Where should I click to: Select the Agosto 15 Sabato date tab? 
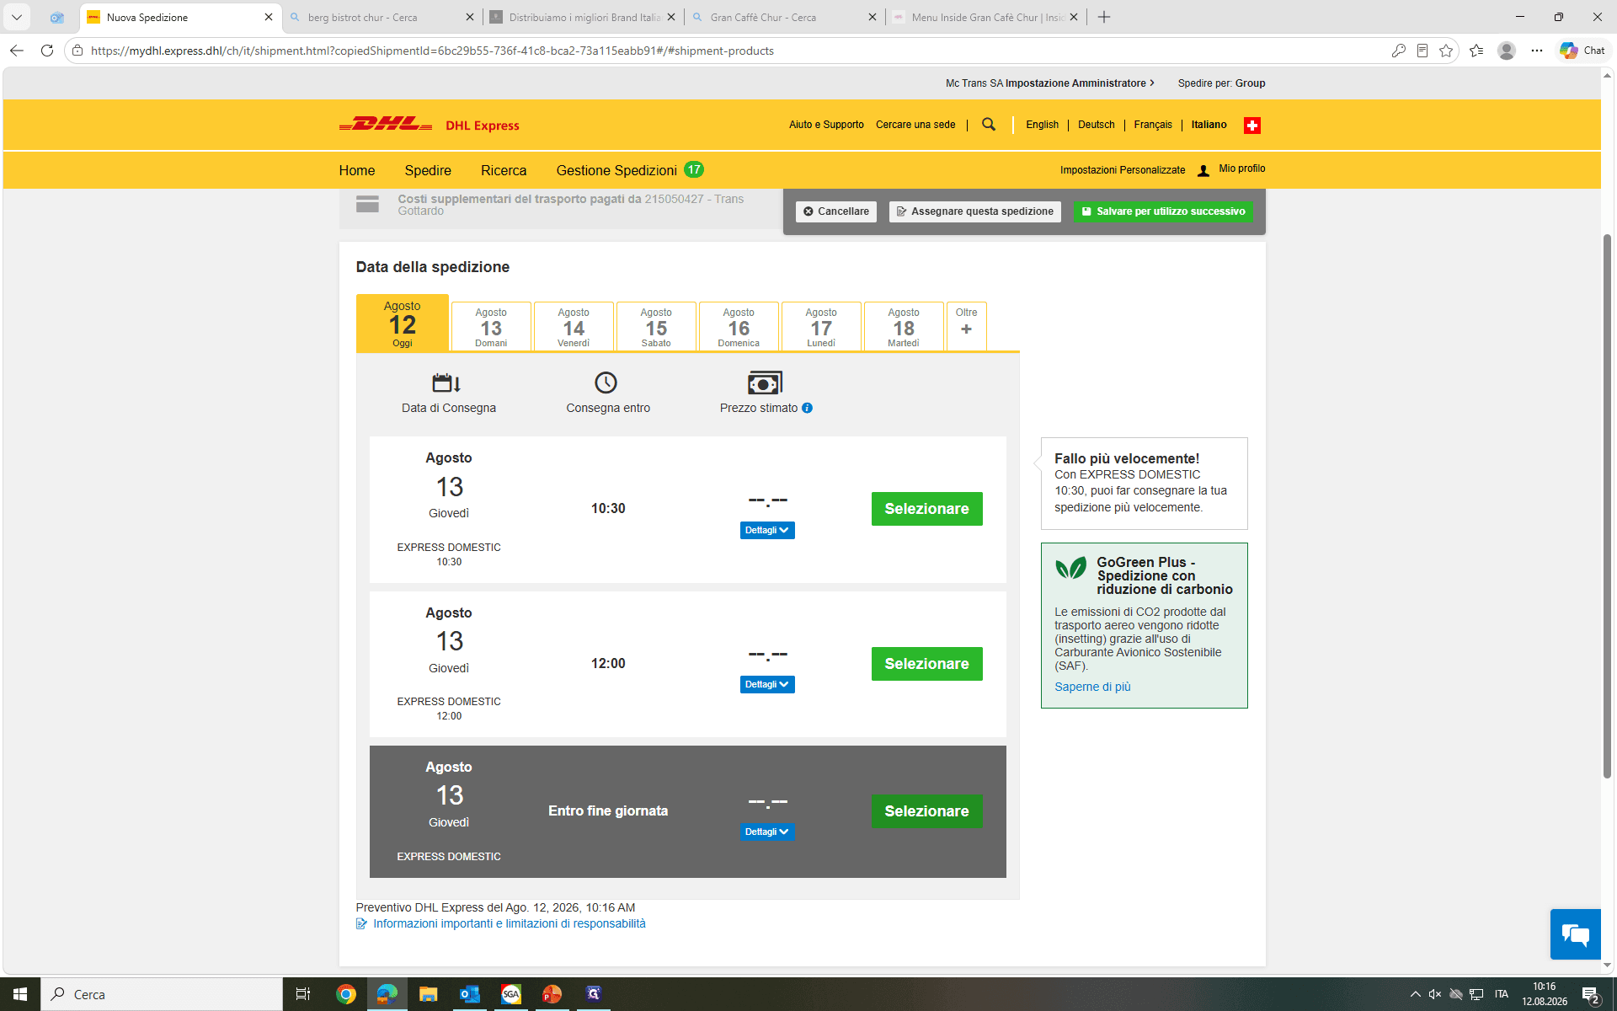[x=656, y=325]
